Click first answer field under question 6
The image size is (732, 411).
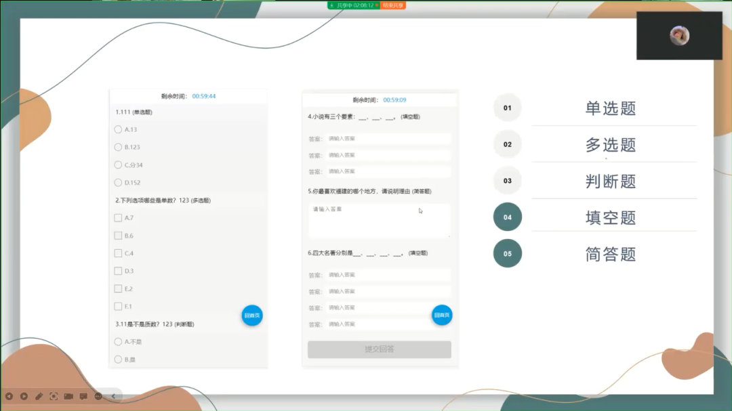tap(388, 275)
